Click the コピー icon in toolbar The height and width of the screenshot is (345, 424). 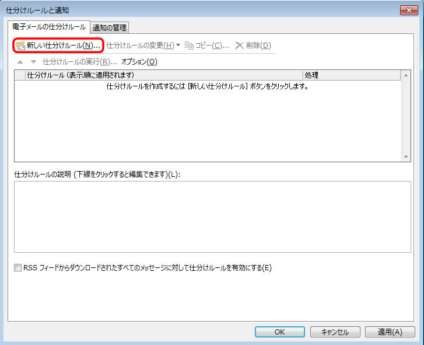[x=189, y=46]
